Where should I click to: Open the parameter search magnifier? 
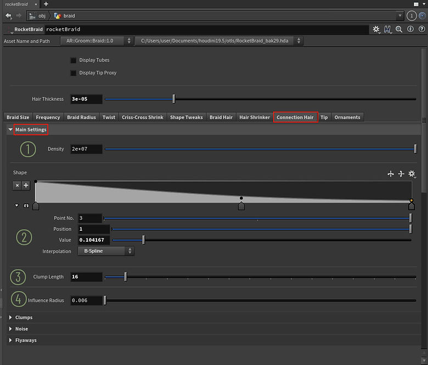(399, 29)
